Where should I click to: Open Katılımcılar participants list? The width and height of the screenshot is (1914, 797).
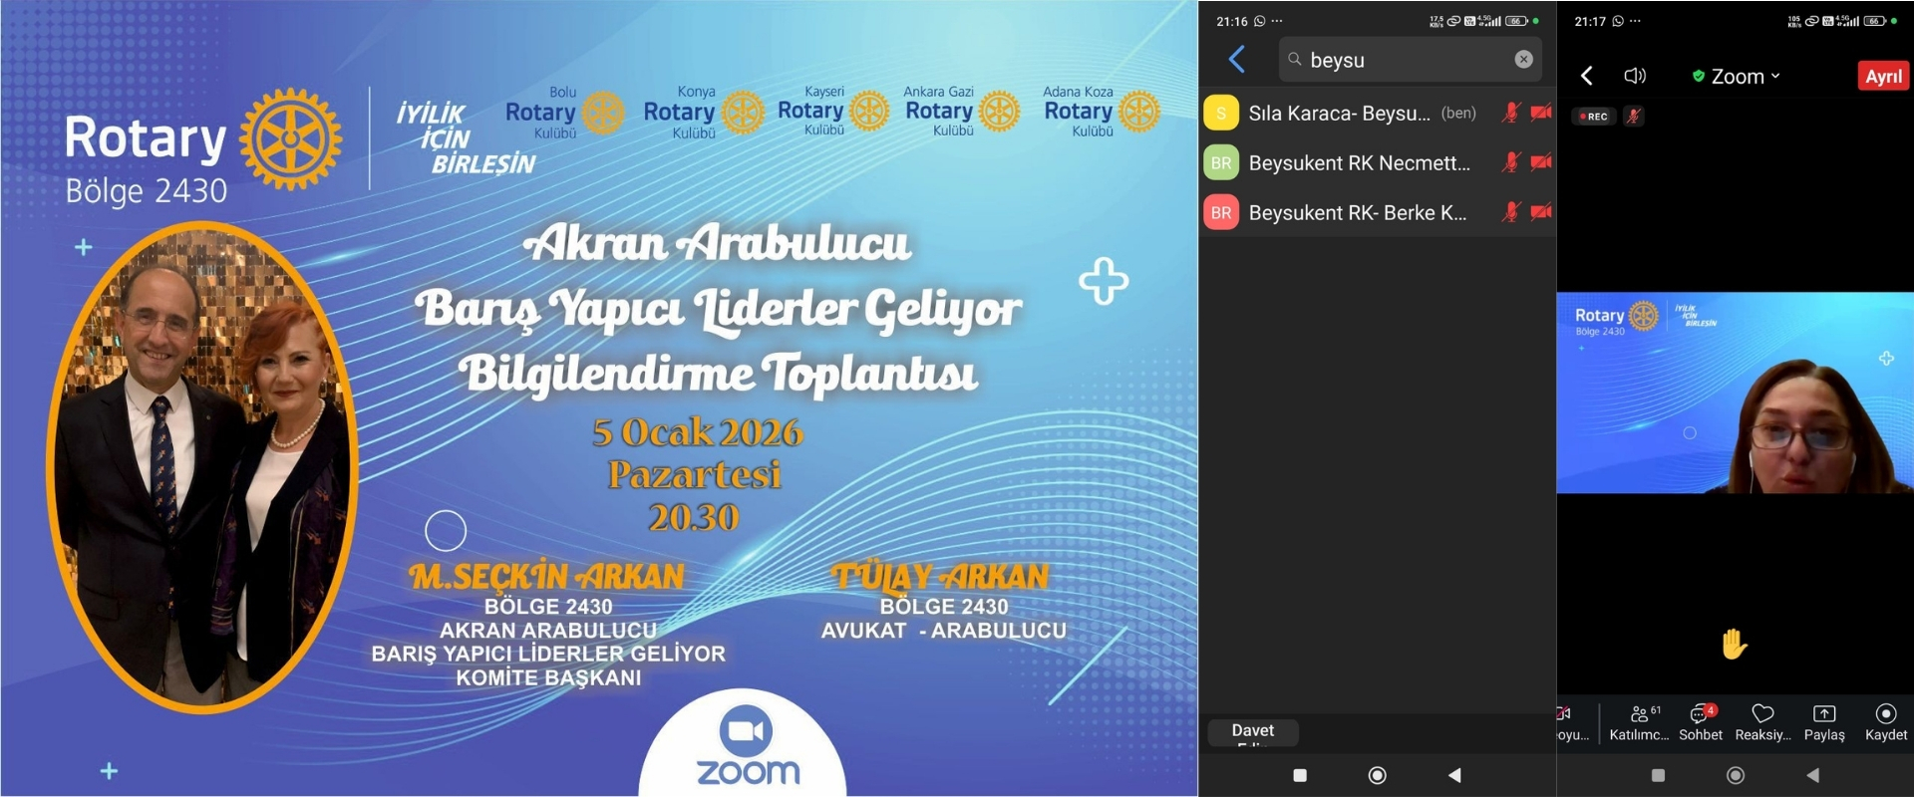[1640, 722]
